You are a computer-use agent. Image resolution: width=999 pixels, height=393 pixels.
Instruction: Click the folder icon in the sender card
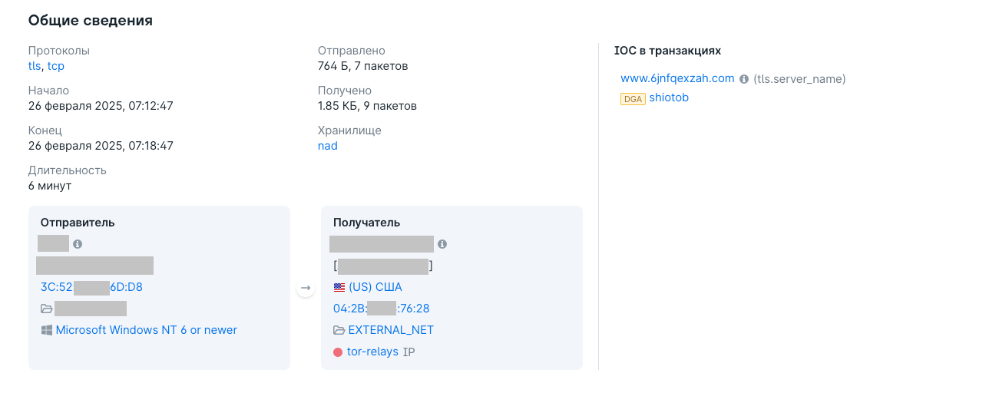(47, 309)
